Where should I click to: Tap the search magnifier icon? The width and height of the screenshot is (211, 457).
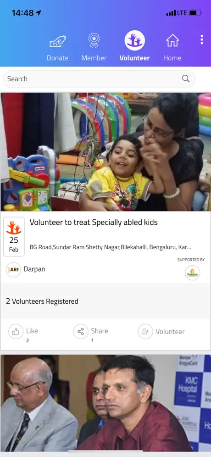click(x=186, y=79)
